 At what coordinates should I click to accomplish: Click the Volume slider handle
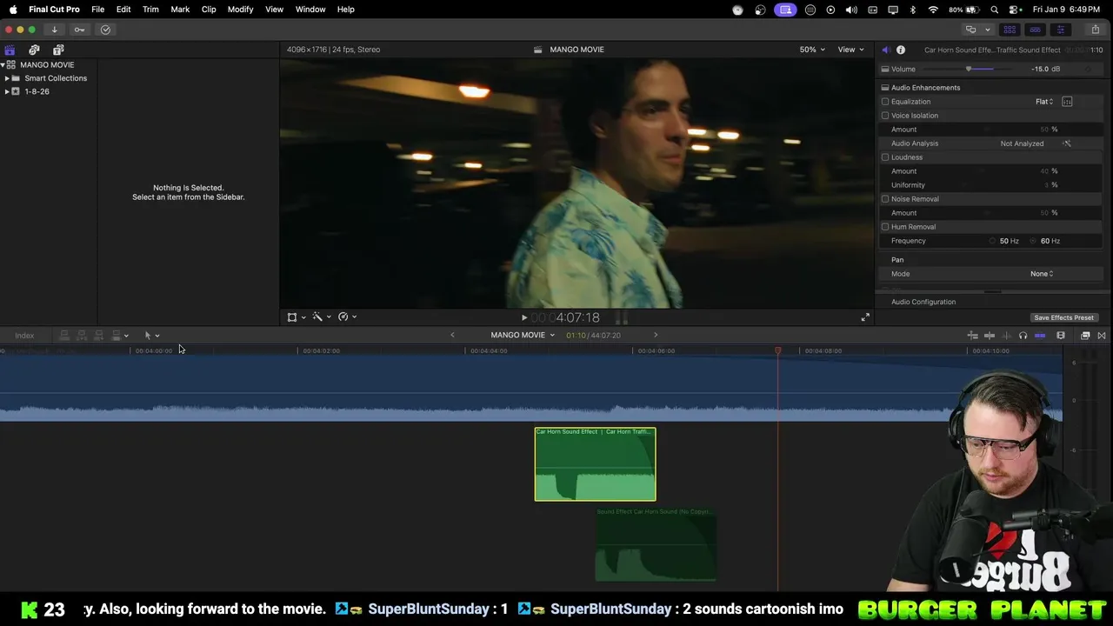click(x=969, y=69)
